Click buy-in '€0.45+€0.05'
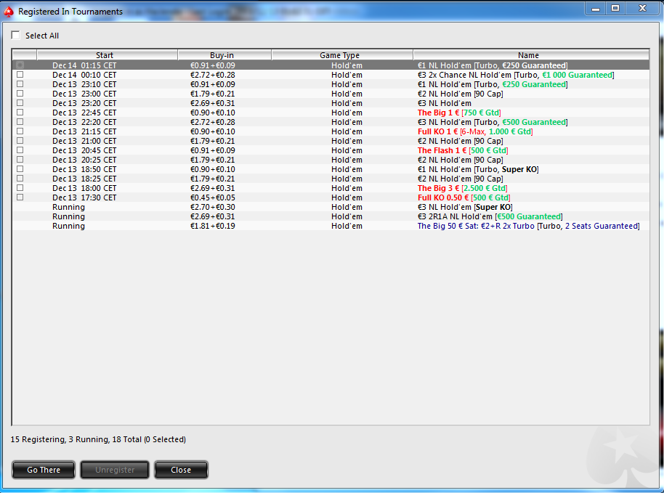Viewport: 664px width, 493px height. 213,197
